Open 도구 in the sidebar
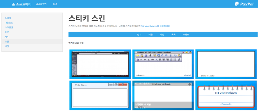The image size is (258, 111). click(x=7, y=32)
